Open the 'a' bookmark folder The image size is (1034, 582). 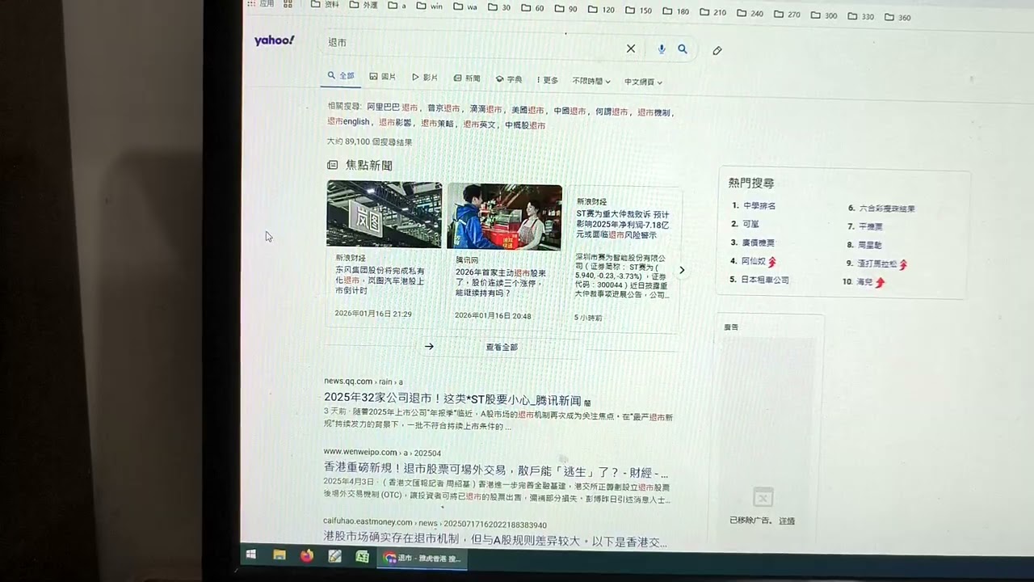(397, 6)
